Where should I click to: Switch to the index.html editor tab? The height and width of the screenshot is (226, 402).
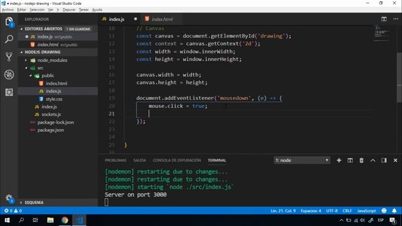click(x=162, y=19)
